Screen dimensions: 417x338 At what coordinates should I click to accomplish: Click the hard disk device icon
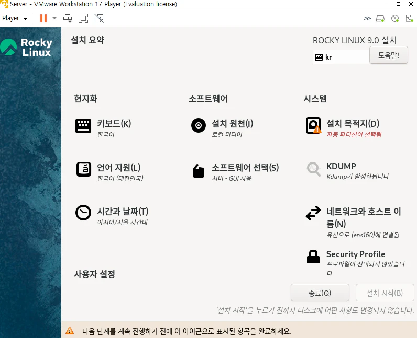380,18
